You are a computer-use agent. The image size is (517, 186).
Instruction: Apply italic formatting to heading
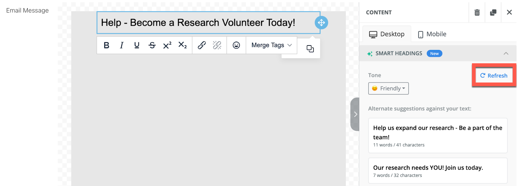pos(121,45)
